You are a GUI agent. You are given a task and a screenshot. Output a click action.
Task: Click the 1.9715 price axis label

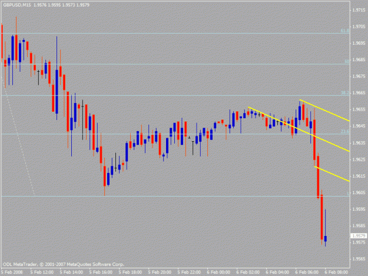pyautogui.click(x=359, y=10)
